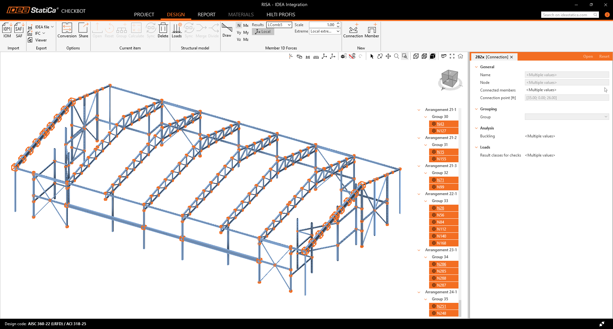Enable solid shaded view mode

(x=433, y=56)
